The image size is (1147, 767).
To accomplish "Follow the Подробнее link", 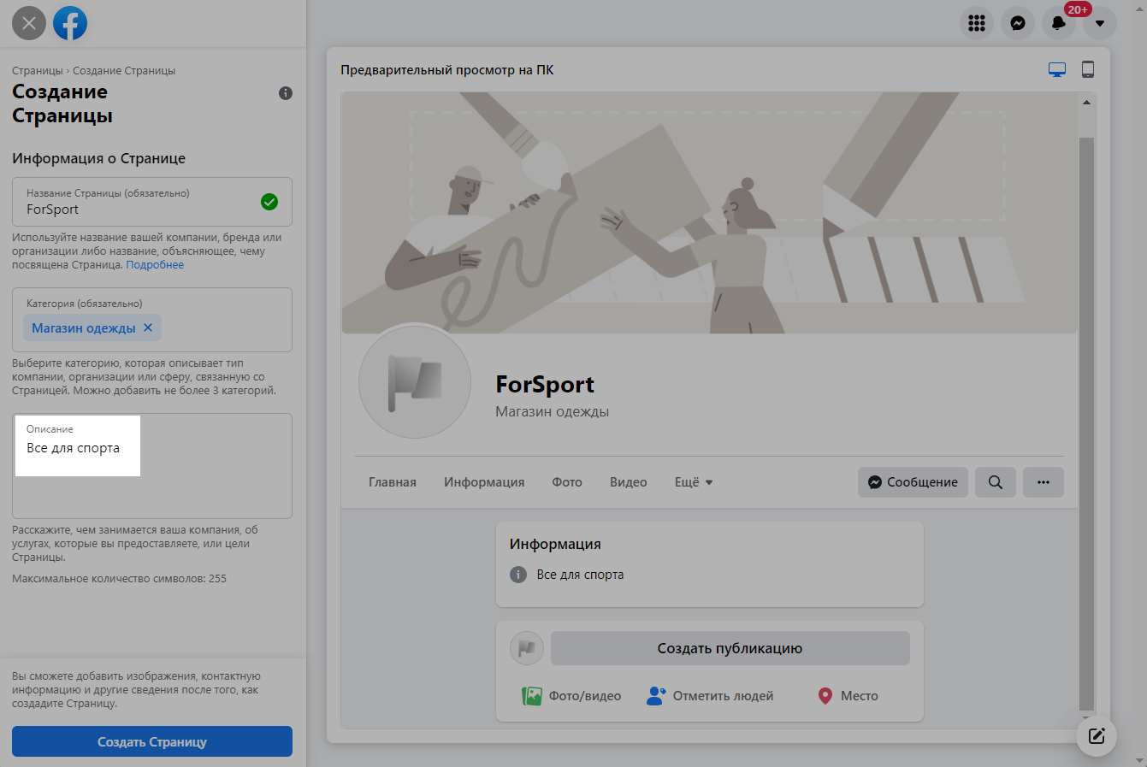I will 155,265.
